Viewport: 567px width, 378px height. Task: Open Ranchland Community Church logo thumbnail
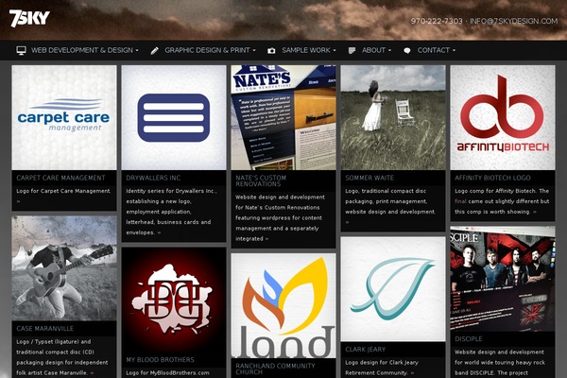[x=283, y=305]
